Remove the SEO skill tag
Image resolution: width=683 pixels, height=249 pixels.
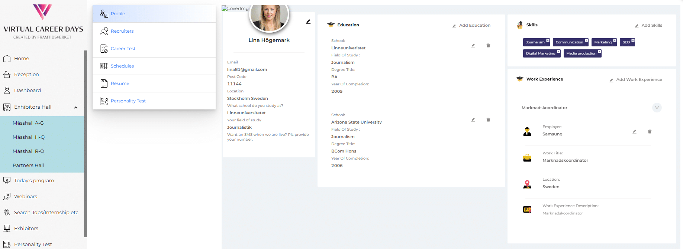tap(633, 40)
